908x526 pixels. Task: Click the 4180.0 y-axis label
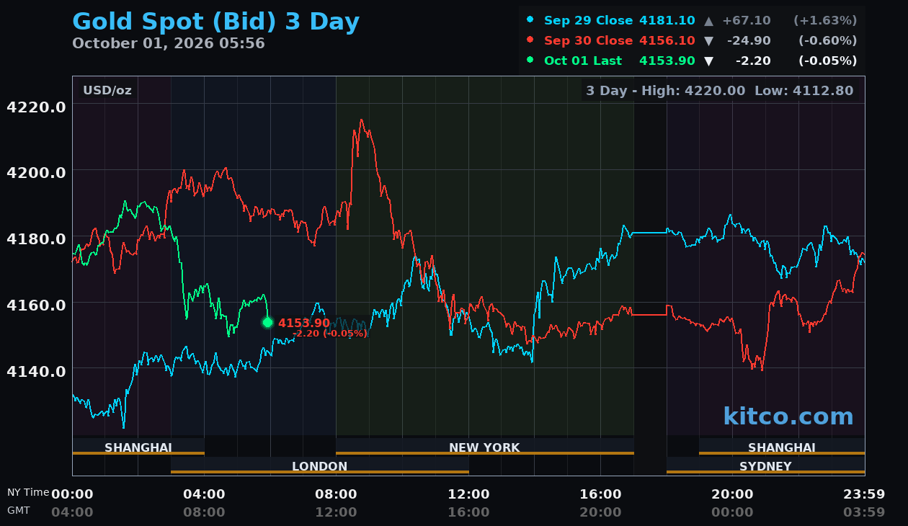pos(36,239)
